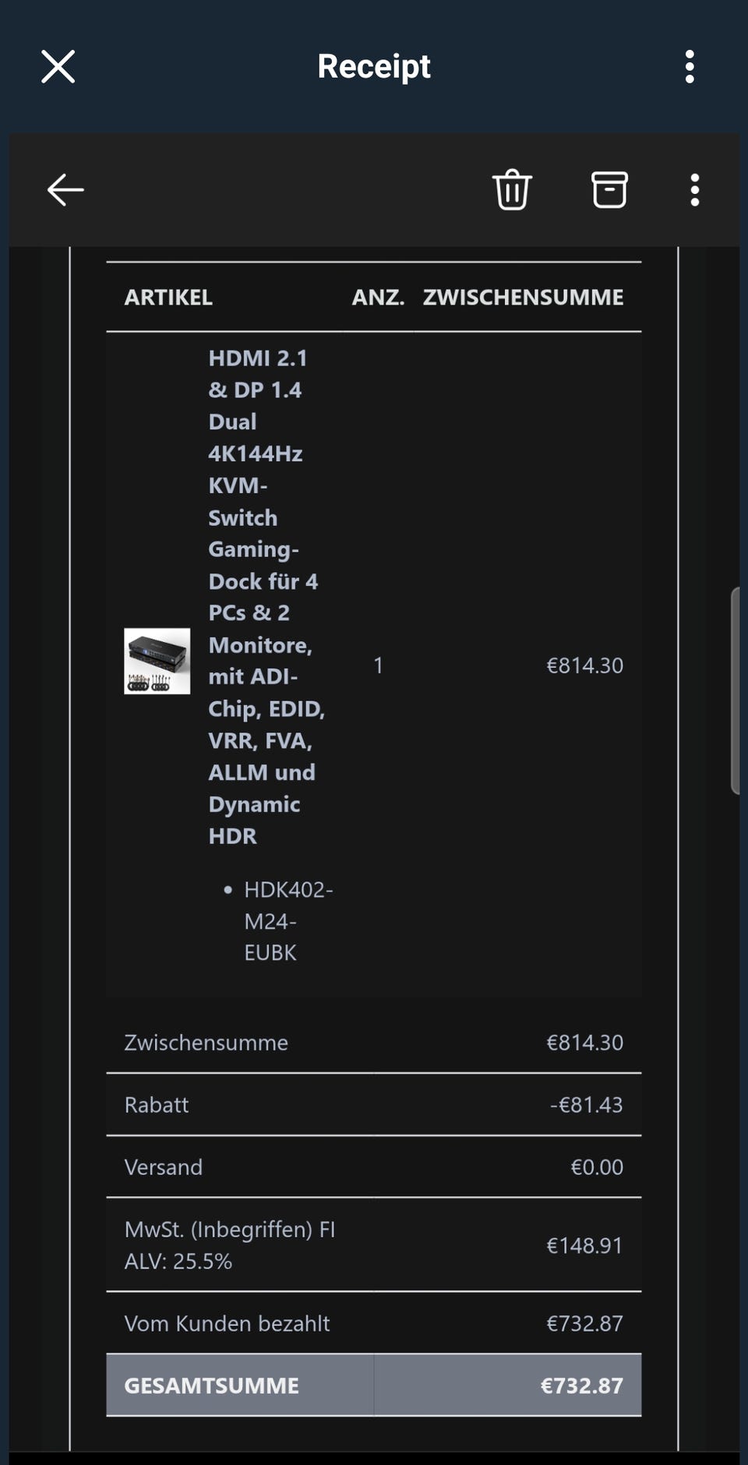Image resolution: width=748 pixels, height=1465 pixels.
Task: Select the HDMI 2.1 KVM-Switch product title
Action: point(263,596)
